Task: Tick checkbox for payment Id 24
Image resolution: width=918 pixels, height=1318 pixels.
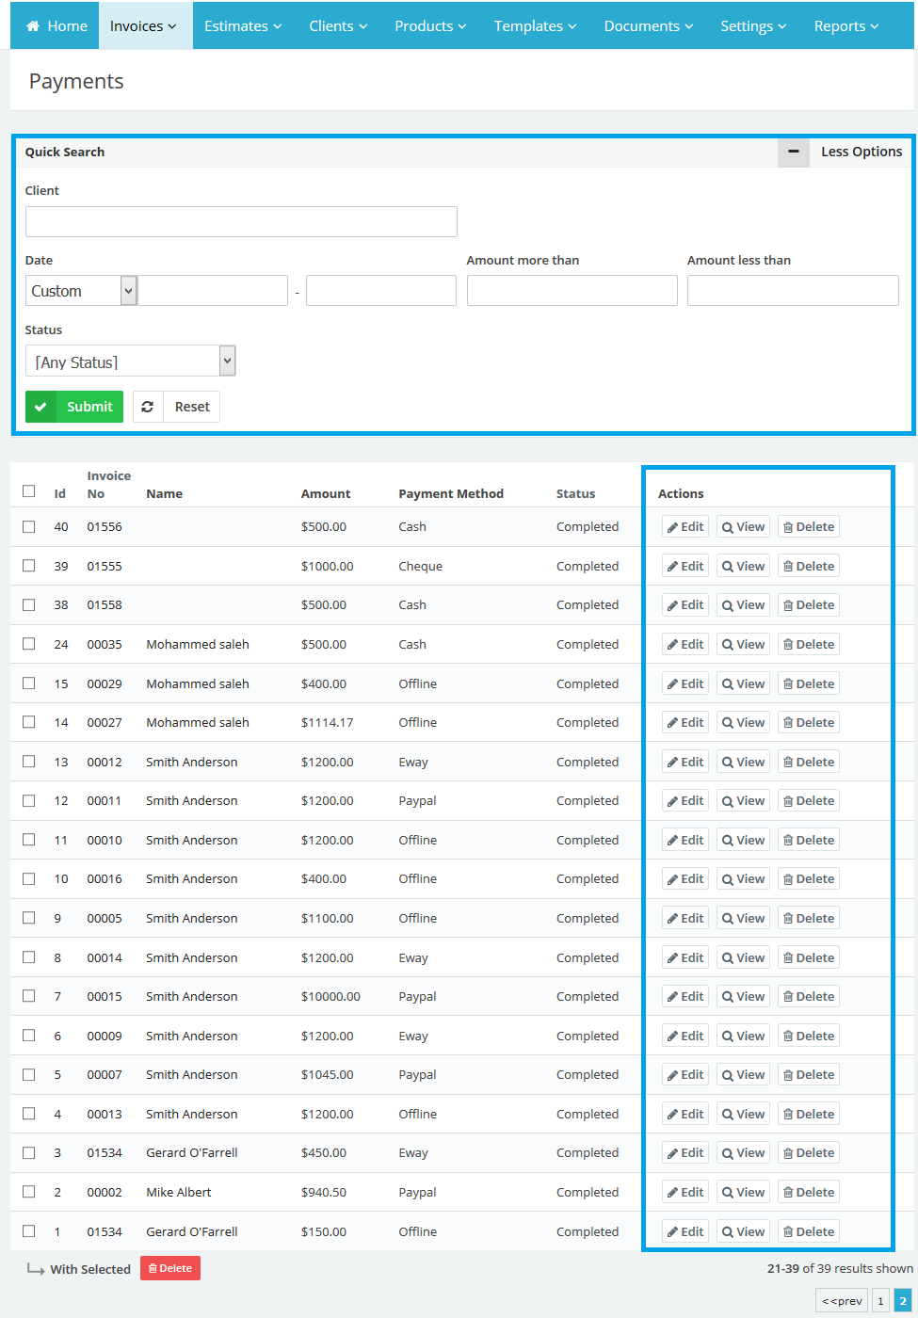Action: (29, 644)
